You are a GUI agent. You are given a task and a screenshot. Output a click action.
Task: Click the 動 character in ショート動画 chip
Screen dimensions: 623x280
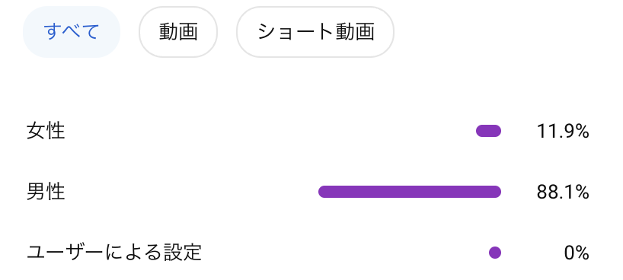point(345,32)
